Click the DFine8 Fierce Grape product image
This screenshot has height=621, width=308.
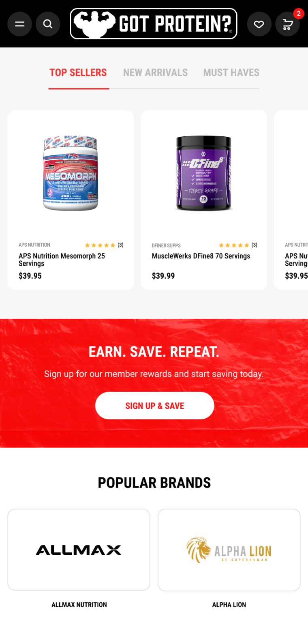pyautogui.click(x=204, y=173)
